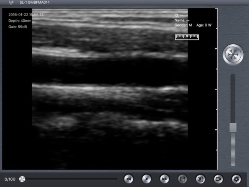
Task: Click the frame scrubber knob at 0/100
Action: tap(22, 179)
